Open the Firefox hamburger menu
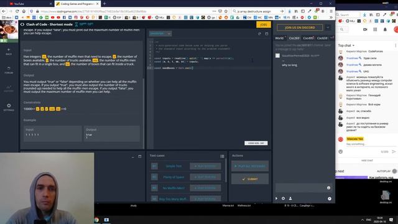 pyautogui.click(x=331, y=11)
